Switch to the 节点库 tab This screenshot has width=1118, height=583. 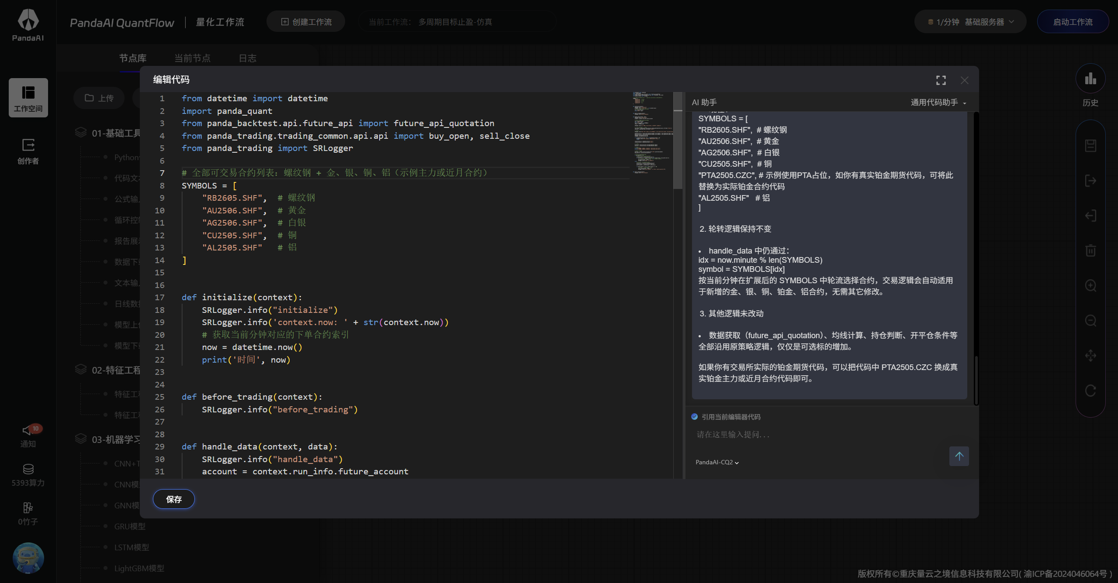tap(133, 58)
